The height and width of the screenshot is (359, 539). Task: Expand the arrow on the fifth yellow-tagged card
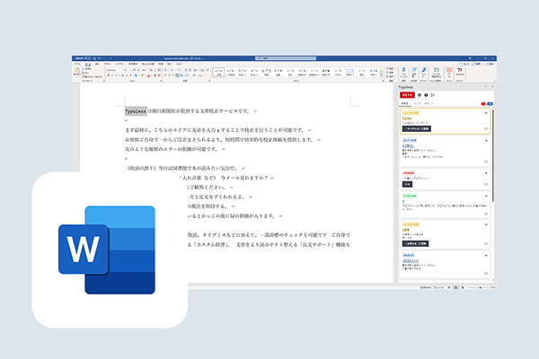click(x=486, y=224)
